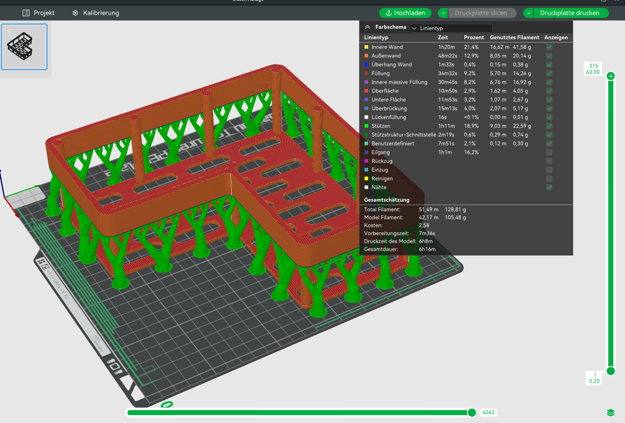Click the Projekt list icon
Screen dimensions: 625x423
(26, 13)
